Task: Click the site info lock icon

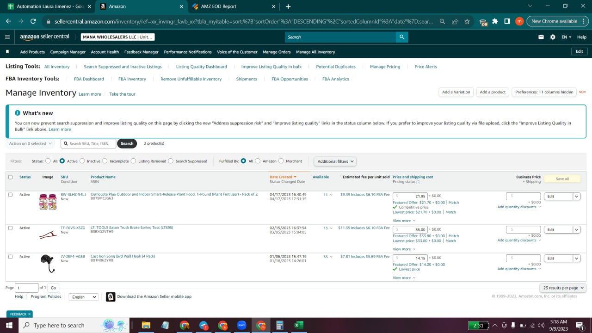Action: pos(48,21)
